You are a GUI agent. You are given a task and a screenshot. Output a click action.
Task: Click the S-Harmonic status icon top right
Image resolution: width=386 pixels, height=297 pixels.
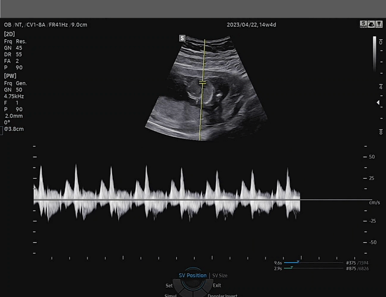point(363,24)
